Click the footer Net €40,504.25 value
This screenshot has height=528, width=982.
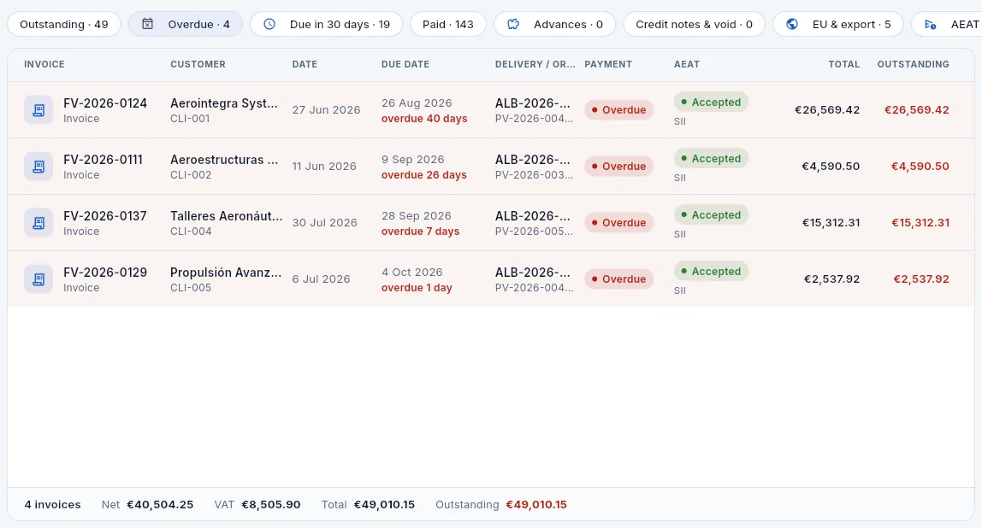pos(160,505)
